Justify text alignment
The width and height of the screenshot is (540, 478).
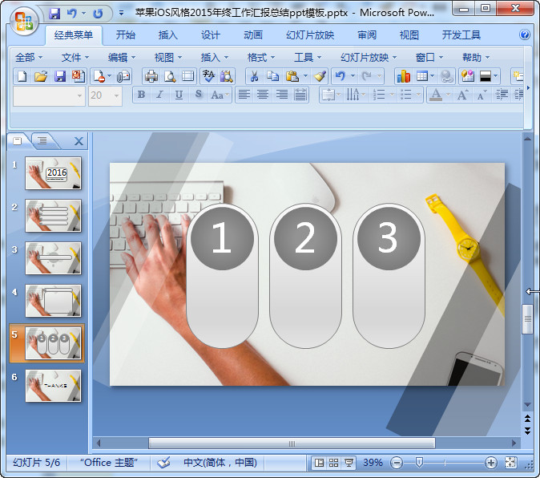(x=300, y=95)
